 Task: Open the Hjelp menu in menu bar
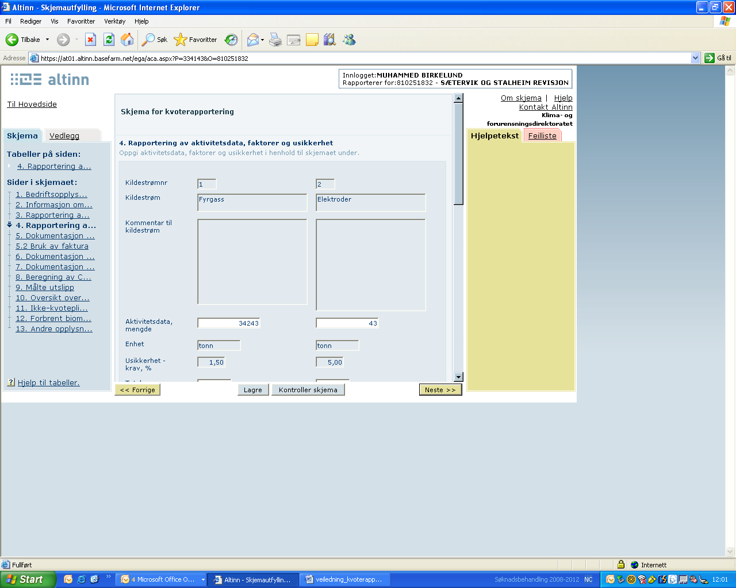coord(141,21)
